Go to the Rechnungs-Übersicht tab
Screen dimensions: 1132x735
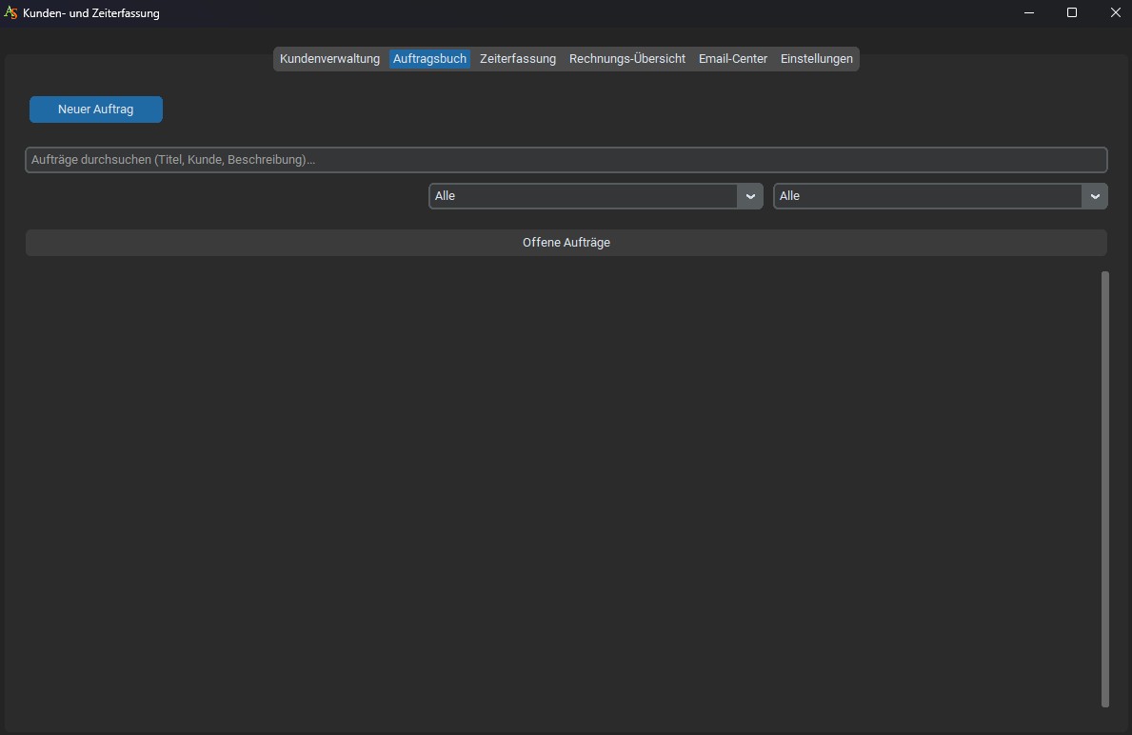pos(626,58)
